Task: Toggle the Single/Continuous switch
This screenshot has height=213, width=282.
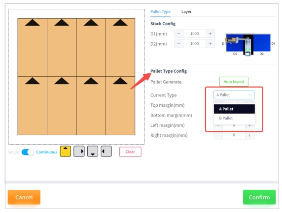Action: [27, 152]
